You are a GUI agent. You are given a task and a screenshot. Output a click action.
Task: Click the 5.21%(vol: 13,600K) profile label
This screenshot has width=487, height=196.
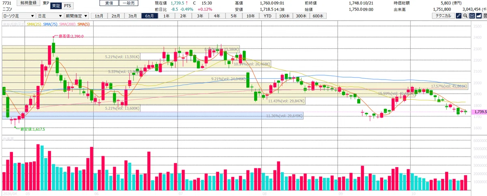[122, 108]
